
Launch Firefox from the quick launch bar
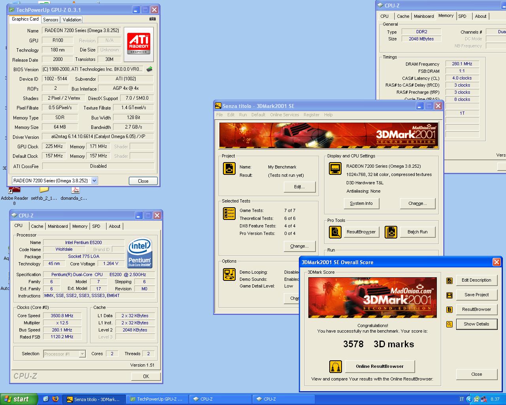pyautogui.click(x=55, y=399)
